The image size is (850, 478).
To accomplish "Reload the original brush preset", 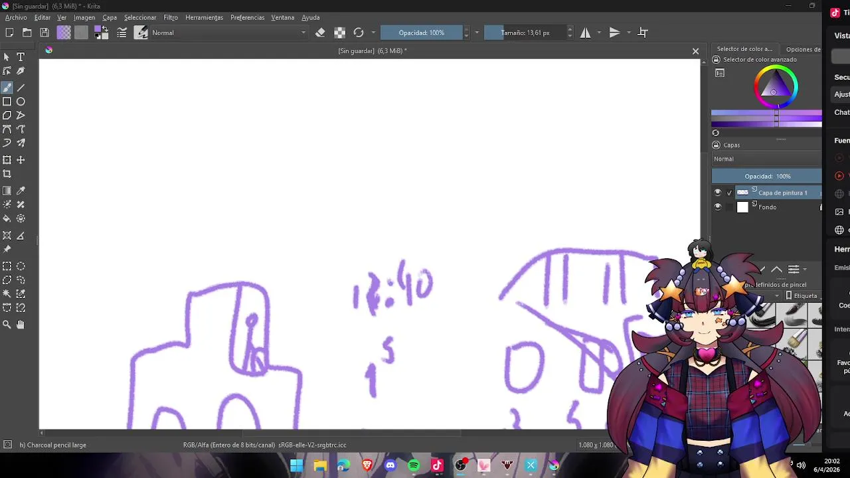I will [x=359, y=33].
